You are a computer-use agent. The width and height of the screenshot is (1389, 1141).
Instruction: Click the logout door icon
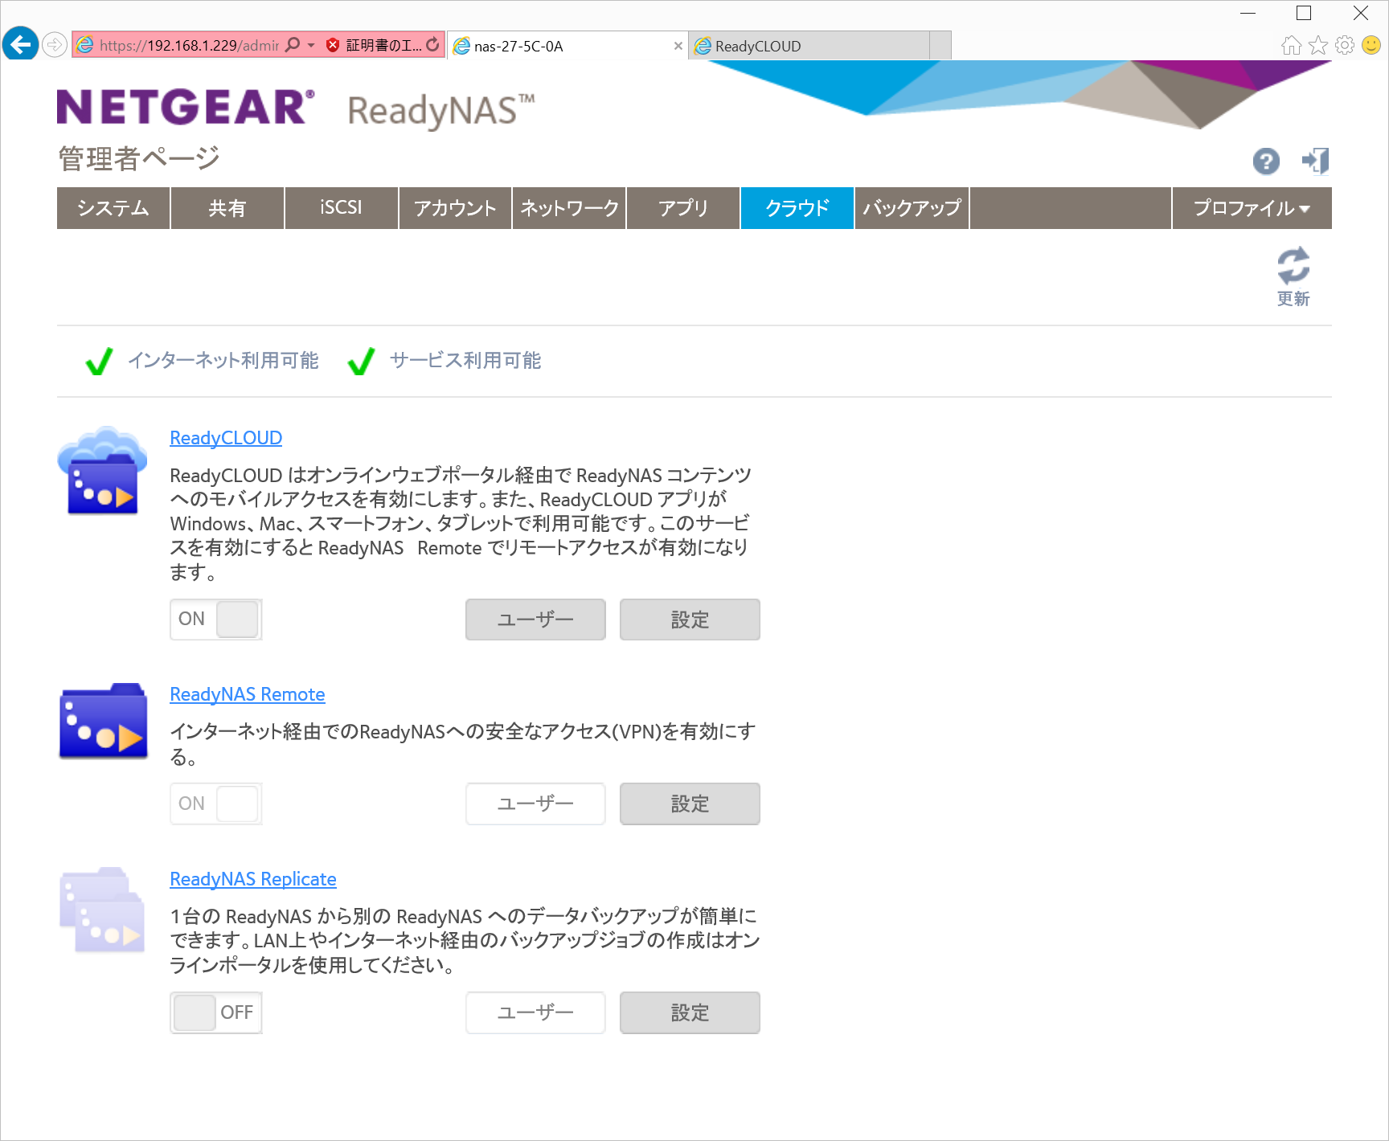(1315, 161)
